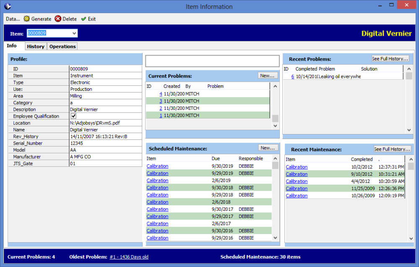
Task: Open Calibration due 2/6/2018
Action: (158, 202)
